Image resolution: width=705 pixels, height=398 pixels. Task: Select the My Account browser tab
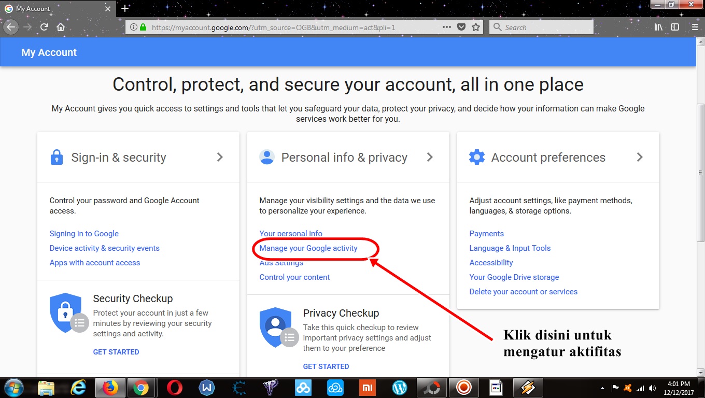tap(58, 9)
